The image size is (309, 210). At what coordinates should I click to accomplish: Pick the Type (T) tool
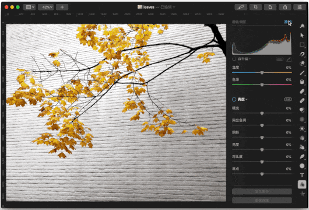(x=302, y=175)
